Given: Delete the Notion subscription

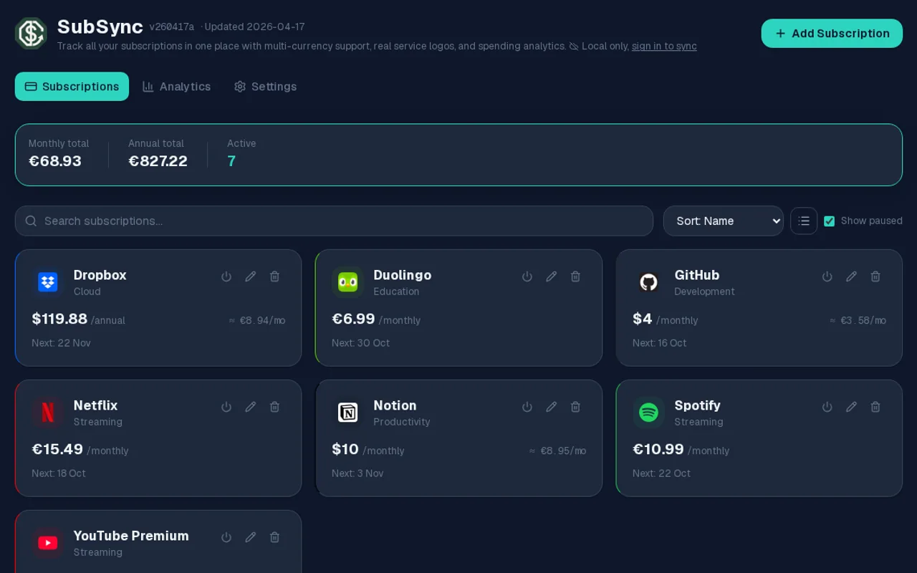Looking at the screenshot, I should [575, 407].
